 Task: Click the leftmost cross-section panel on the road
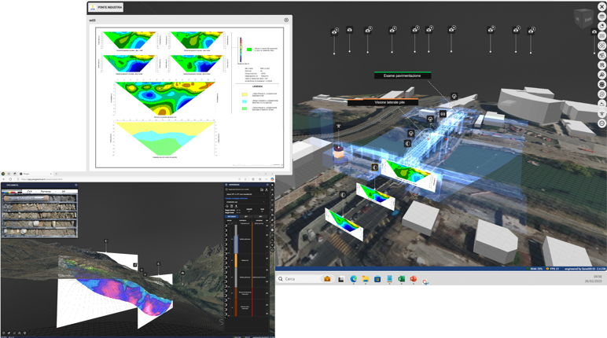point(344,223)
